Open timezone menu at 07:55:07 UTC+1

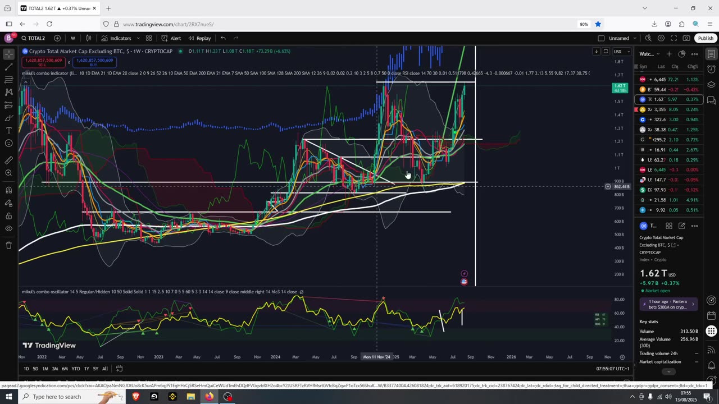click(x=612, y=369)
